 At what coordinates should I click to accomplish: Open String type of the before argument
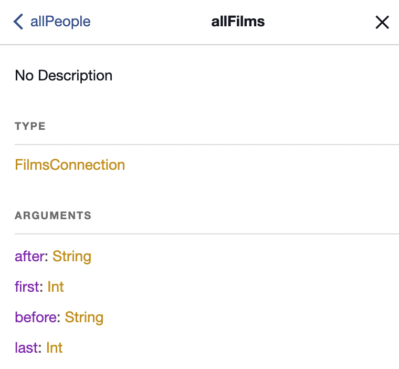pyautogui.click(x=84, y=317)
